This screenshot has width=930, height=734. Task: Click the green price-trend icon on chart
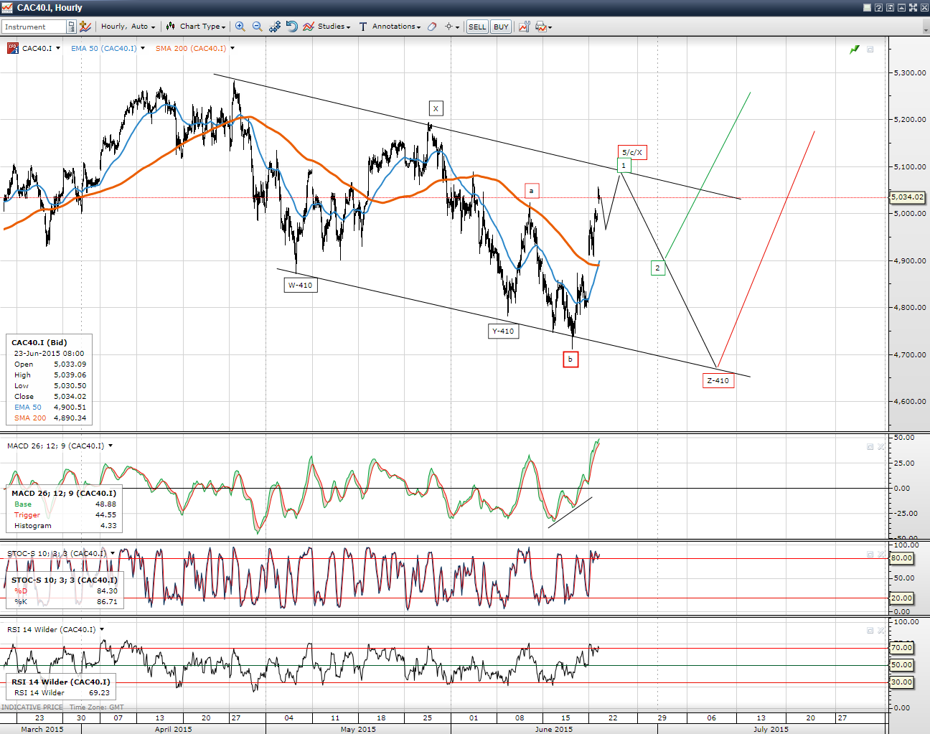855,50
